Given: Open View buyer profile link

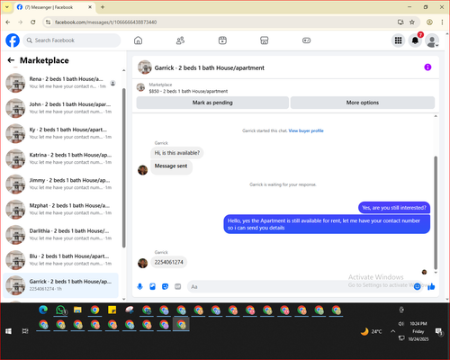Looking at the screenshot, I should (306, 130).
